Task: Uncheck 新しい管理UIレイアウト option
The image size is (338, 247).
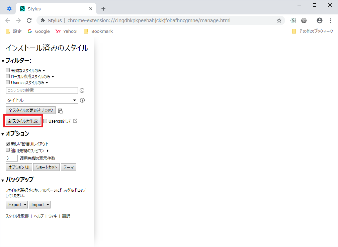Action: (x=8, y=144)
